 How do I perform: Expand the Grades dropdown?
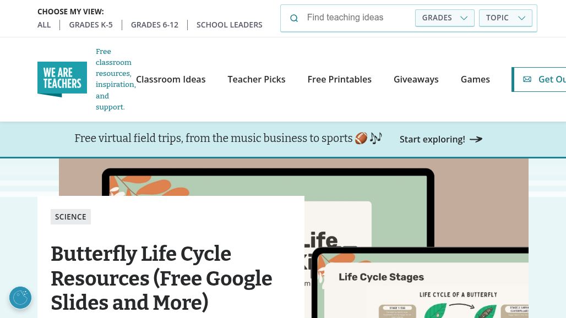point(444,18)
